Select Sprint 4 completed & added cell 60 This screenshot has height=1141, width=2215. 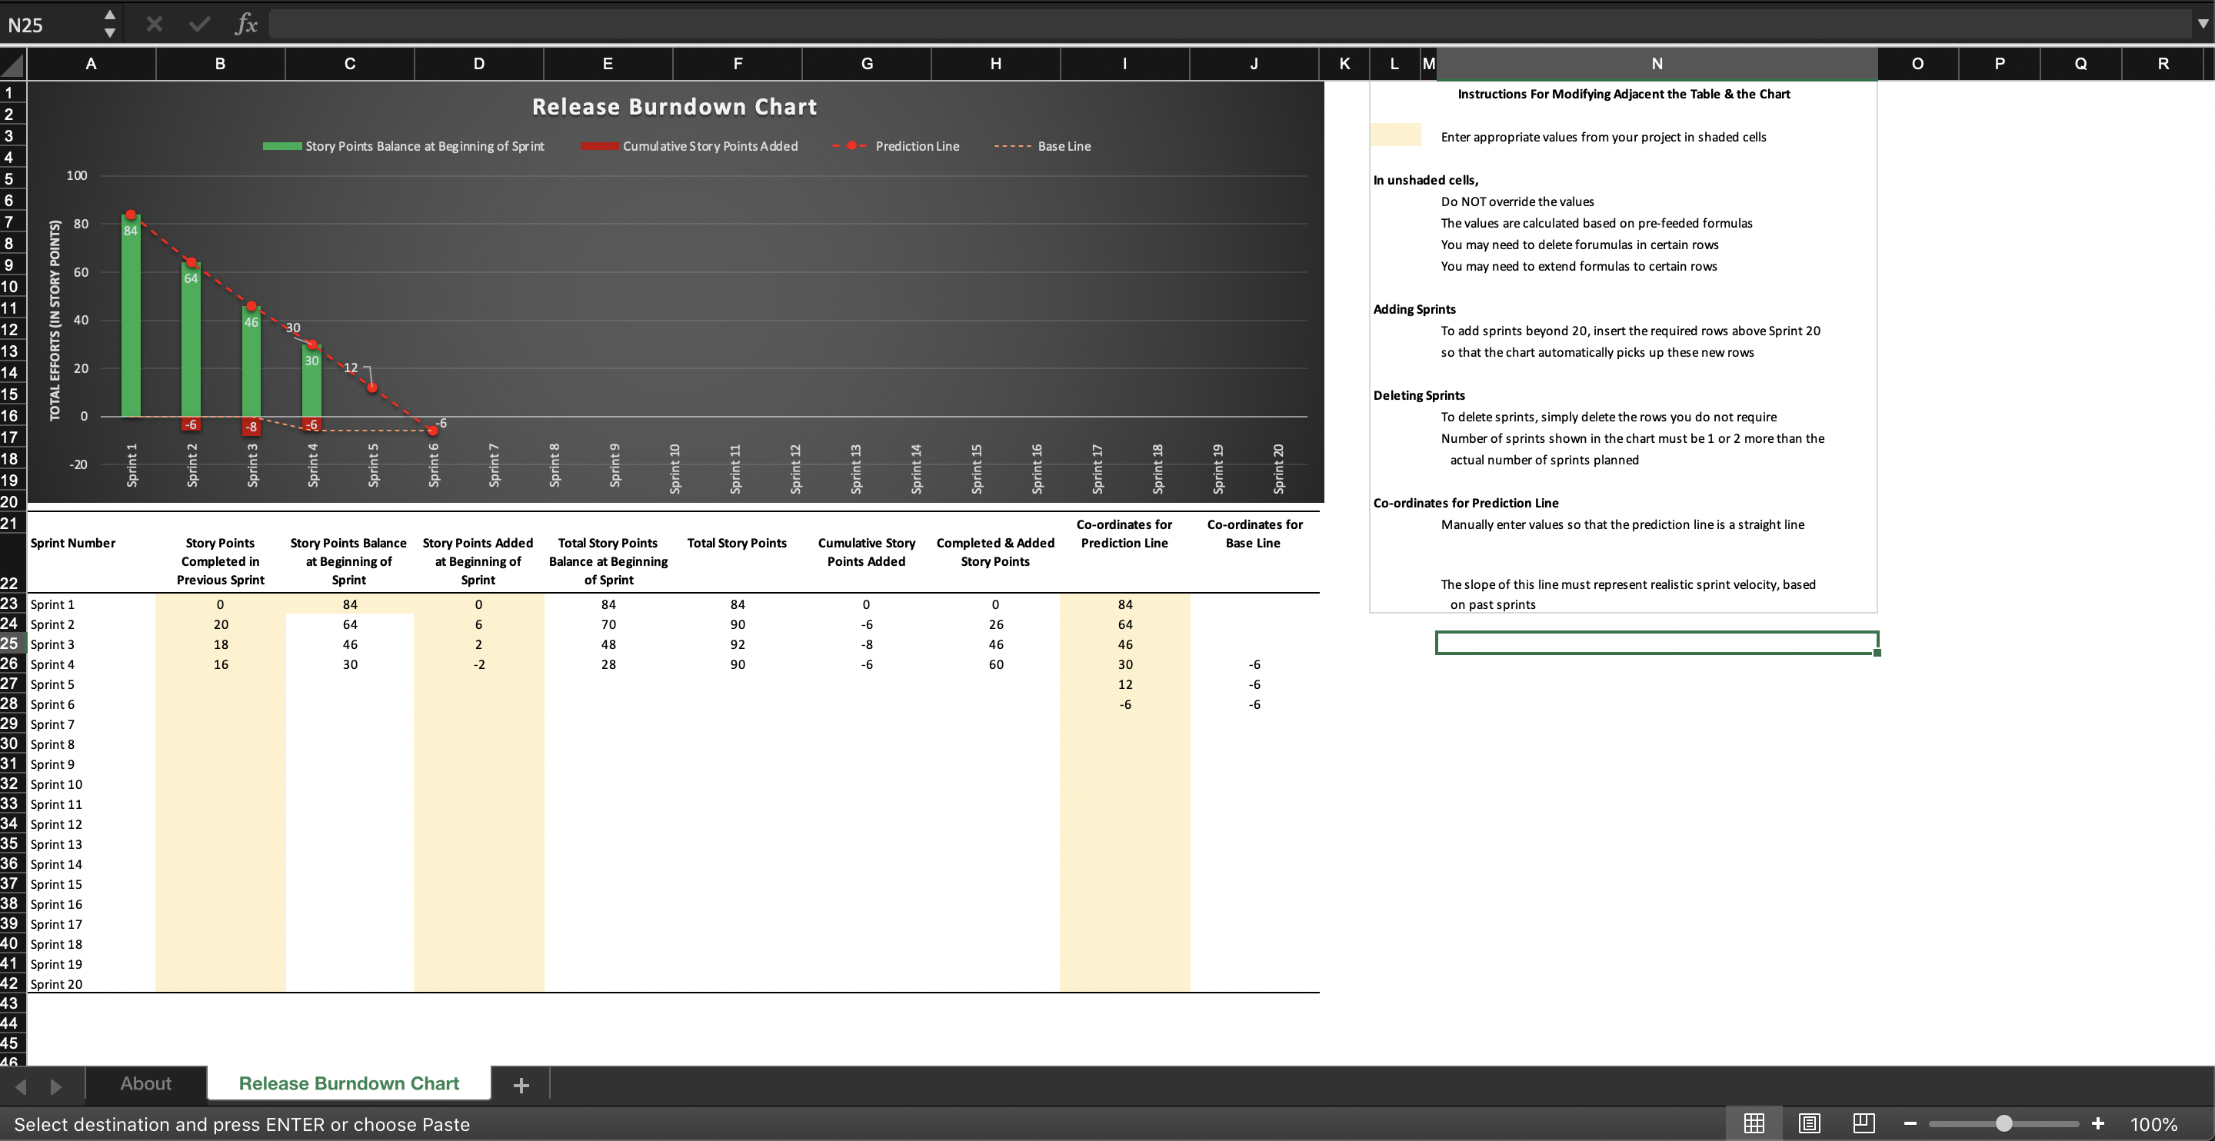(x=996, y=664)
